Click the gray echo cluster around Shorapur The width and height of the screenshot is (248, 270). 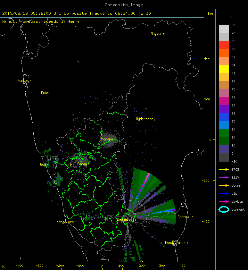tap(108, 139)
